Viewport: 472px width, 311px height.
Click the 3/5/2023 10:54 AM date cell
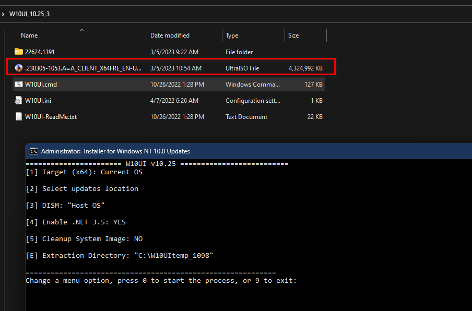176,68
